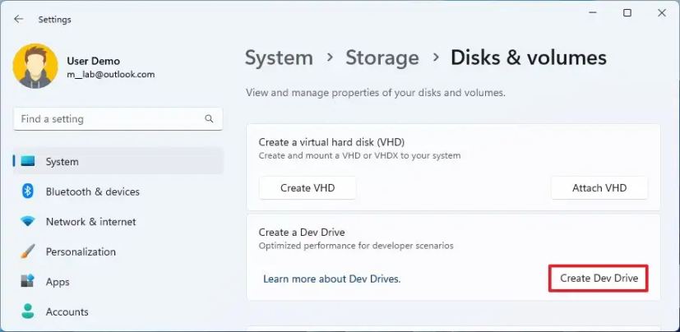This screenshot has height=332, width=680.
Task: Open Bluetooth & devices settings
Action: 118,191
